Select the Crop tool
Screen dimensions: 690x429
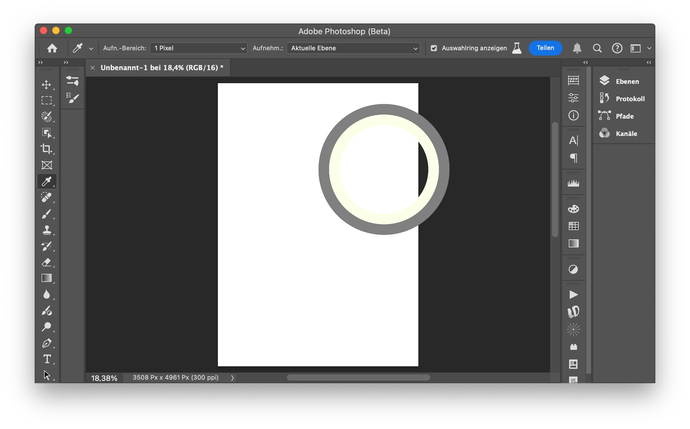tap(47, 149)
